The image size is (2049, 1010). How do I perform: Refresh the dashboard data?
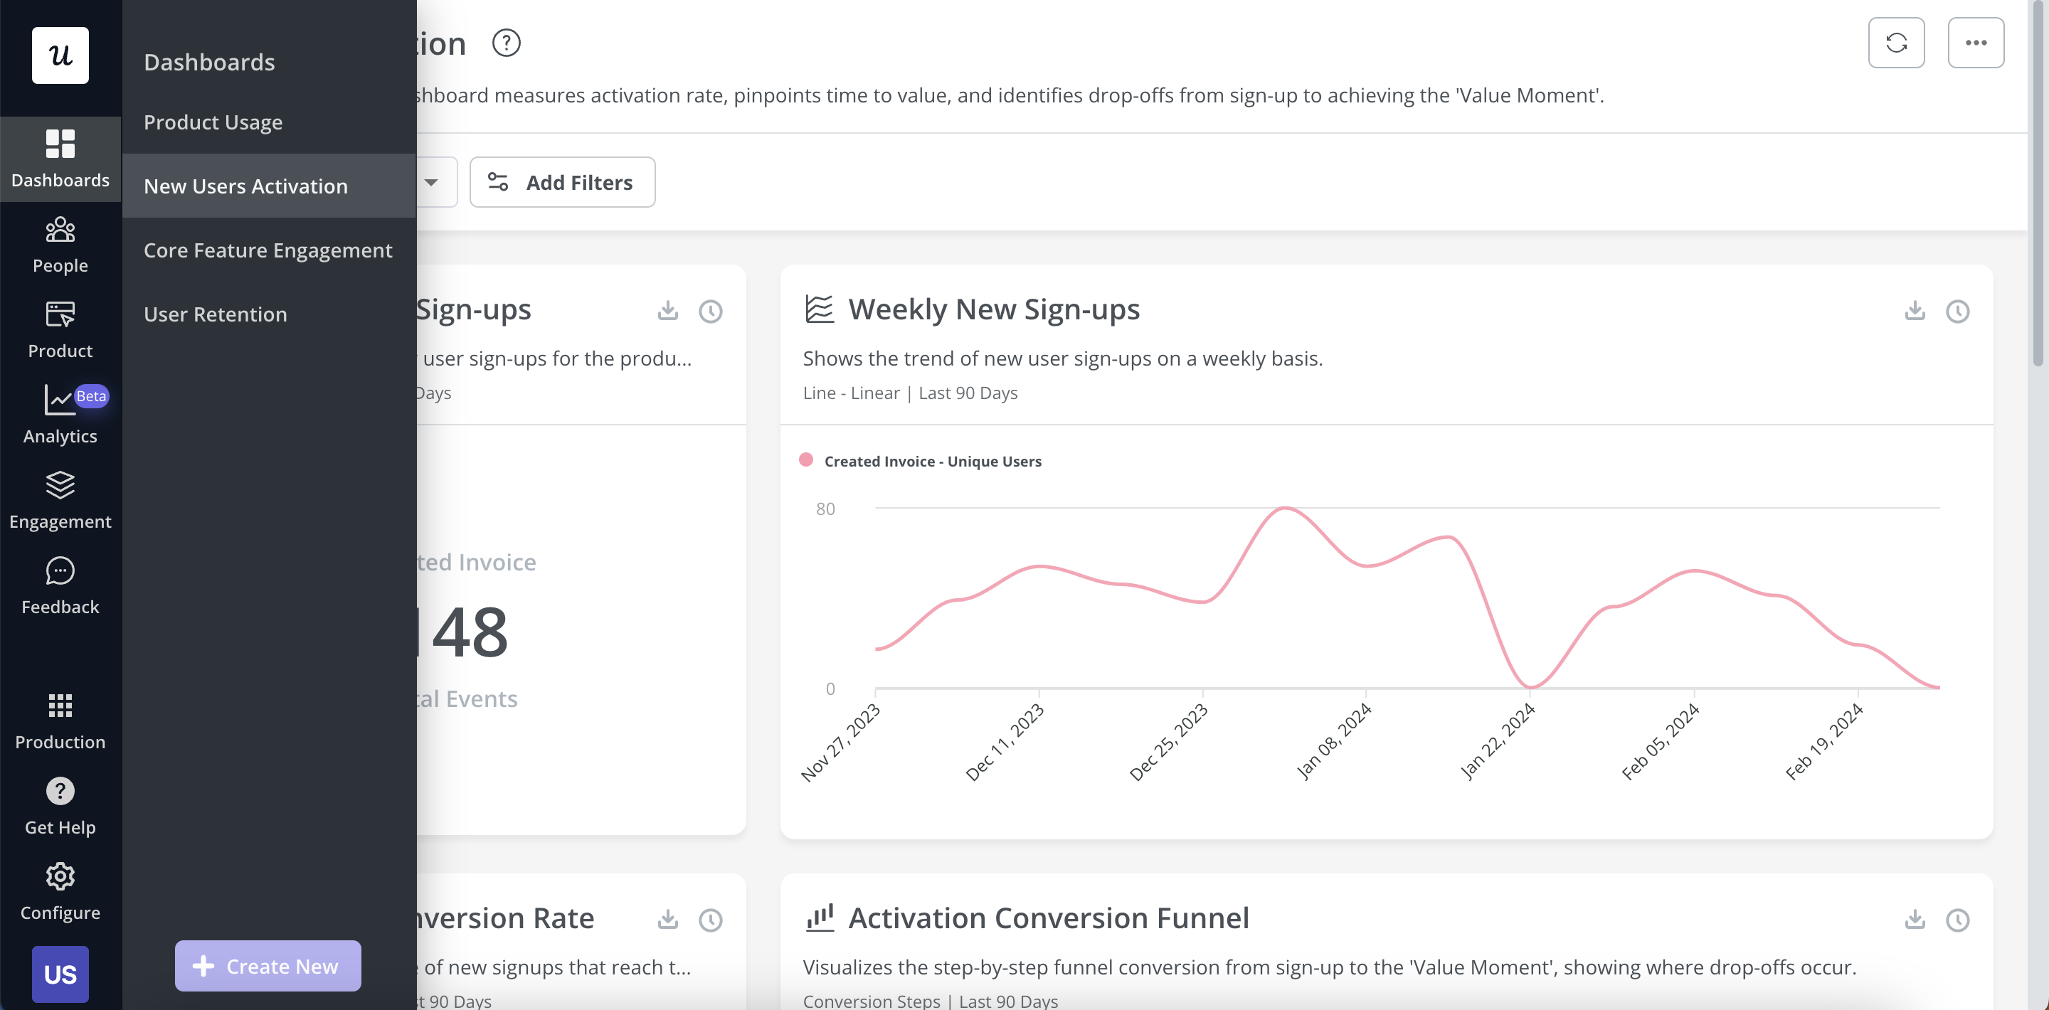click(1897, 42)
